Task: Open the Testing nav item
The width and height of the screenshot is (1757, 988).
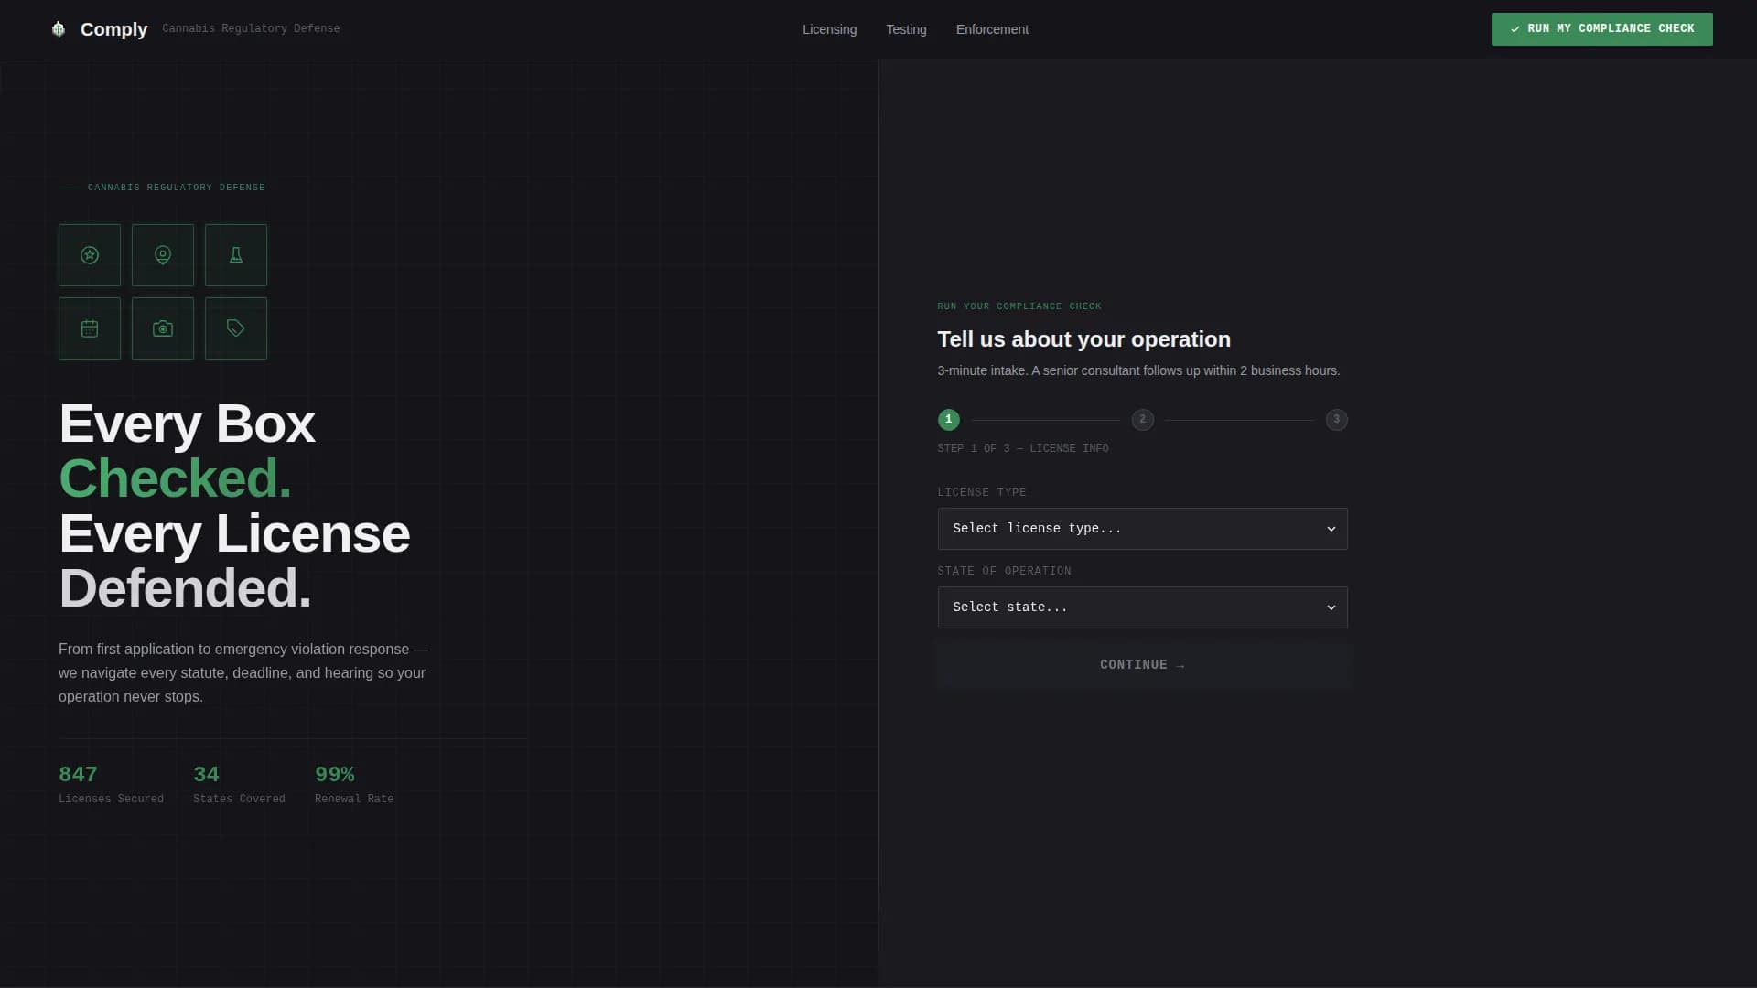Action: point(906,29)
